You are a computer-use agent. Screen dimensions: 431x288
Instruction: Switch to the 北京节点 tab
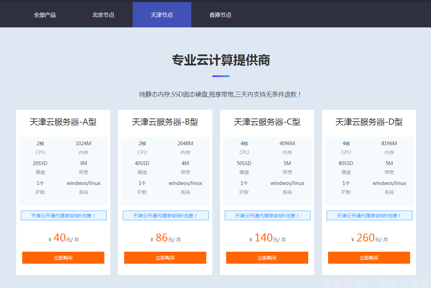pyautogui.click(x=103, y=15)
